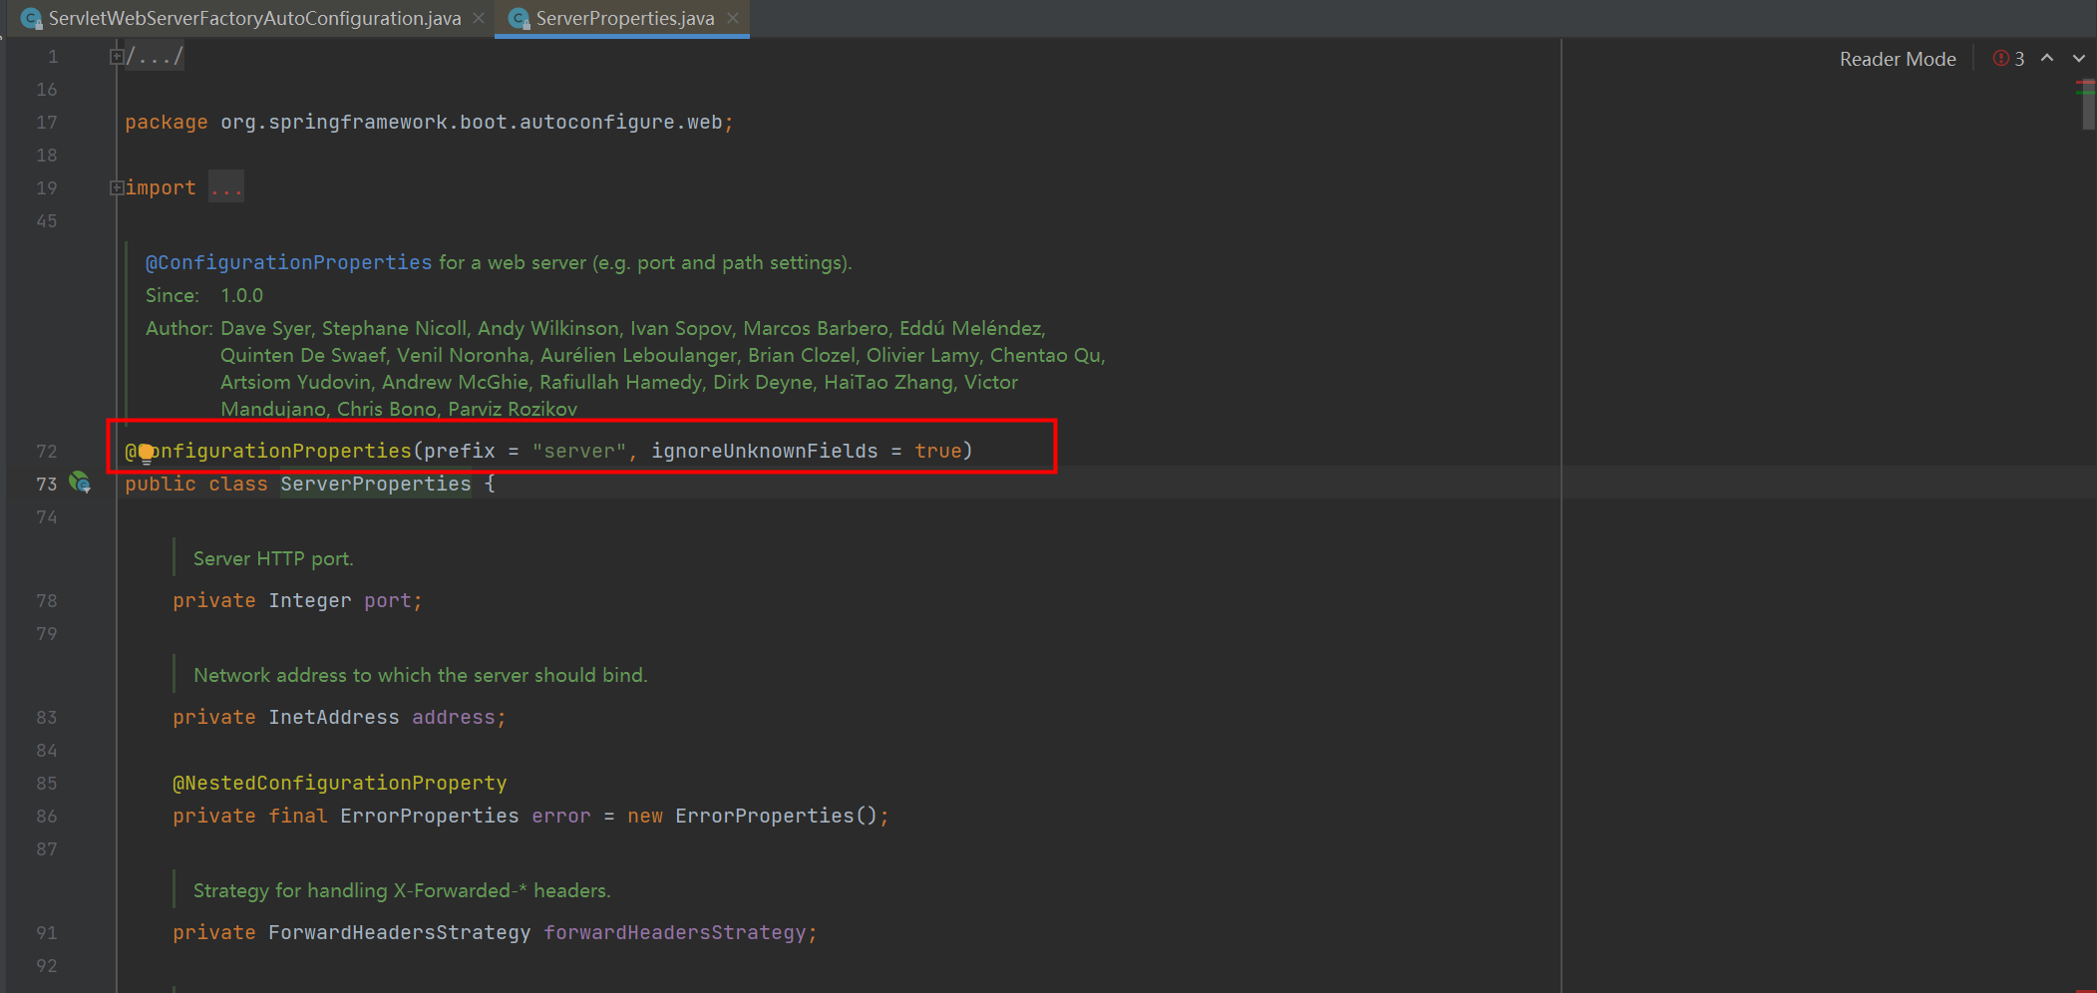The image size is (2097, 993).
Task: Click the Spring bean gutter icon on line 73
Action: pos(80,484)
